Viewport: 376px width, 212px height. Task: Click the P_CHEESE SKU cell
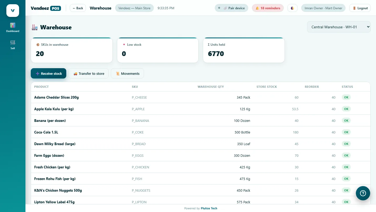pyautogui.click(x=139, y=97)
